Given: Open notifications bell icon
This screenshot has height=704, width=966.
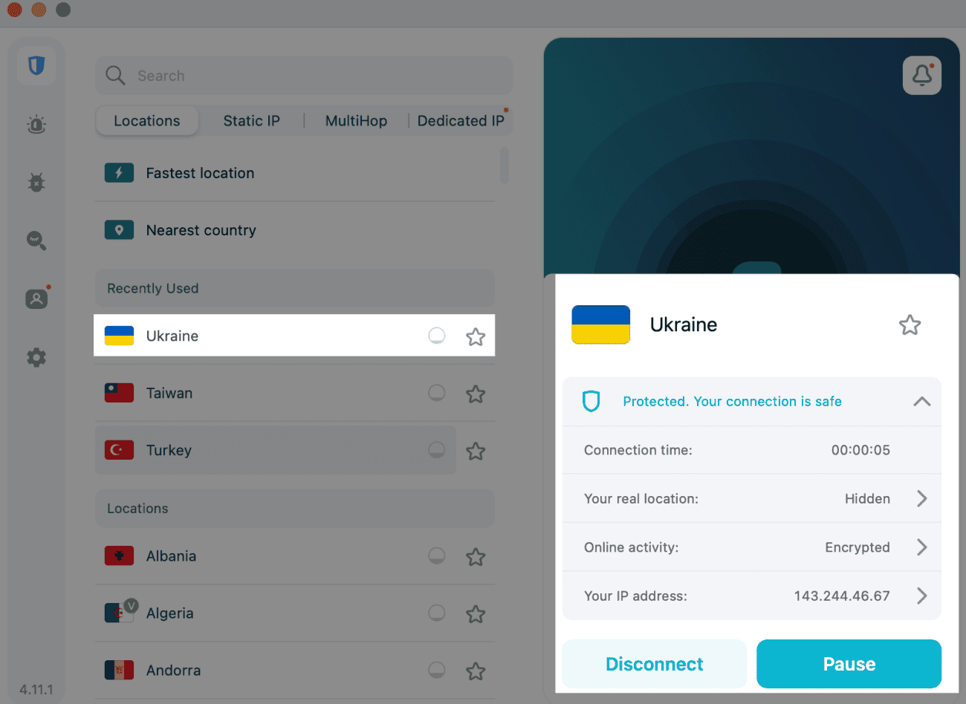Looking at the screenshot, I should point(921,75).
